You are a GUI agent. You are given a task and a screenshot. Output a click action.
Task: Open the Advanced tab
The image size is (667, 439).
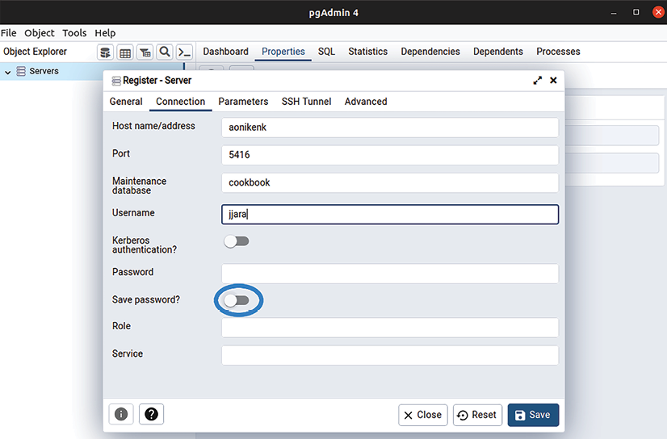pos(366,102)
